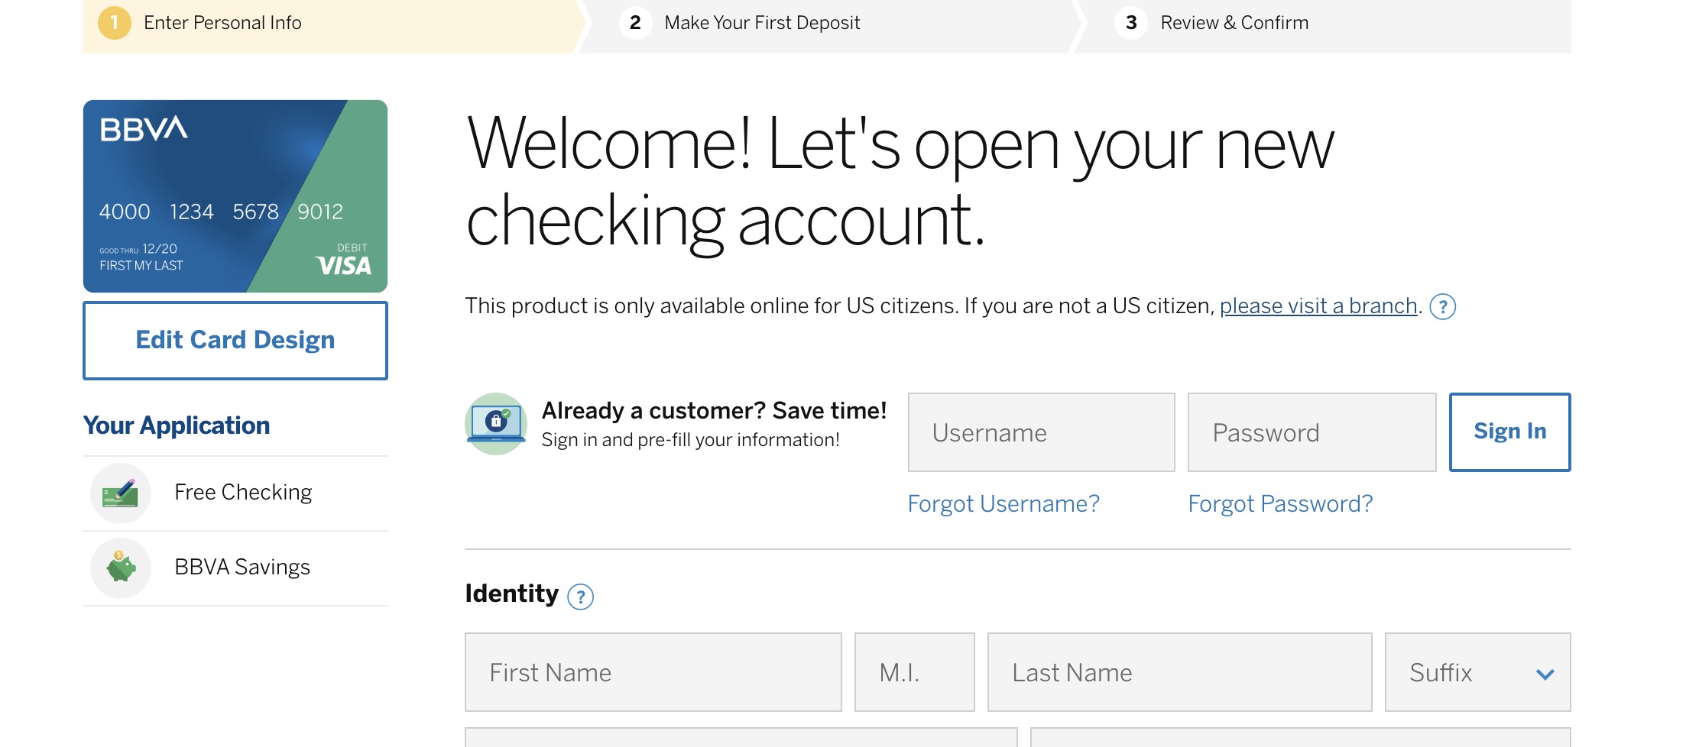Click the step 1 number badge
This screenshot has width=1686, height=747.
(x=115, y=23)
